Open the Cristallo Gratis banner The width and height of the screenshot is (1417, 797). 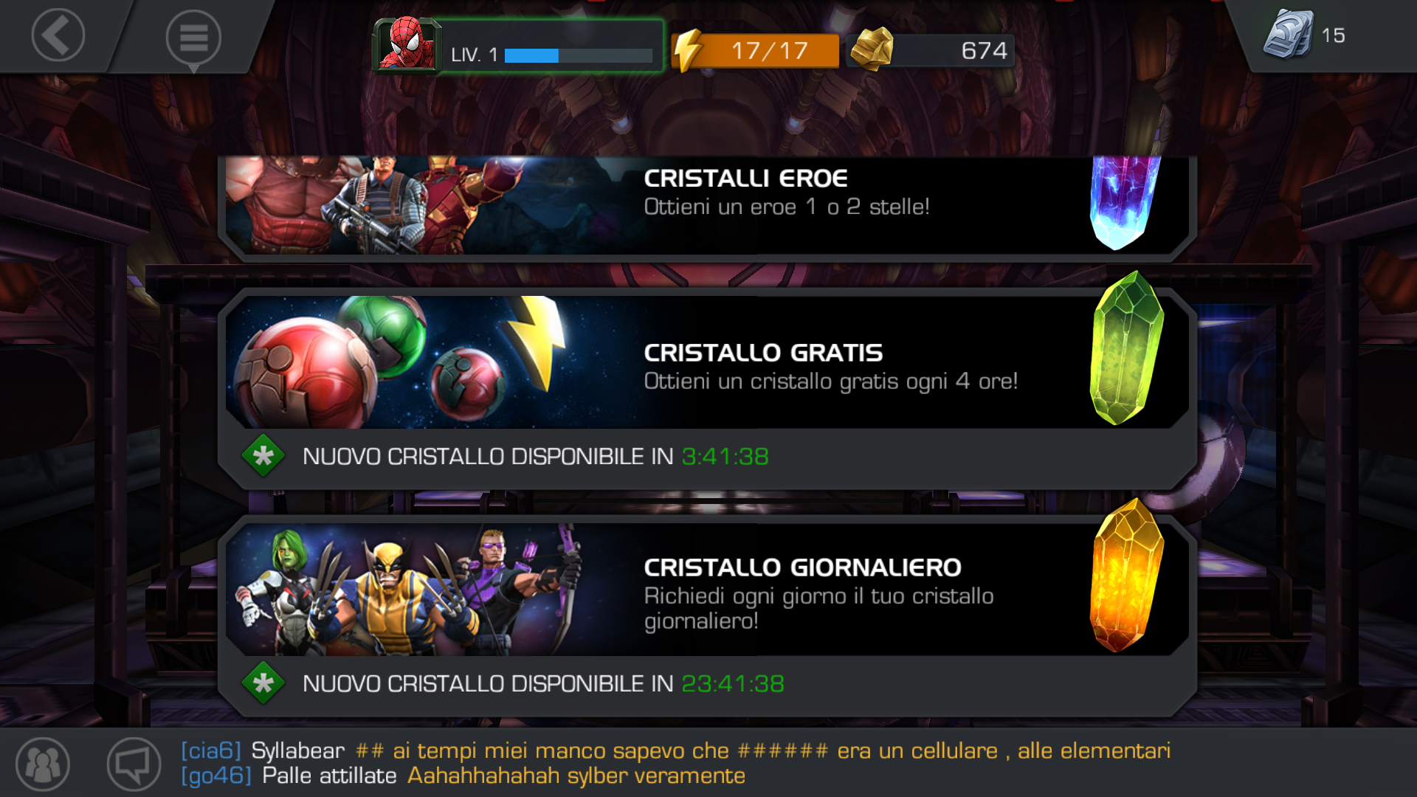[x=707, y=362]
